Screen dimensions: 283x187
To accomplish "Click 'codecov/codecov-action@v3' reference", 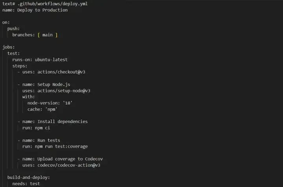I will click(x=69, y=165).
